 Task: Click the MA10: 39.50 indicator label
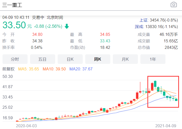pyautogui.click(x=54, y=69)
